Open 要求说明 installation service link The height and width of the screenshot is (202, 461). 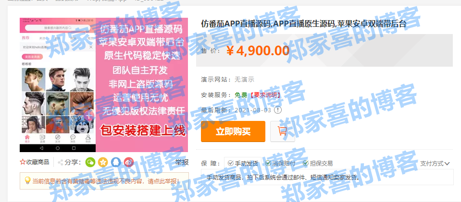click(265, 95)
